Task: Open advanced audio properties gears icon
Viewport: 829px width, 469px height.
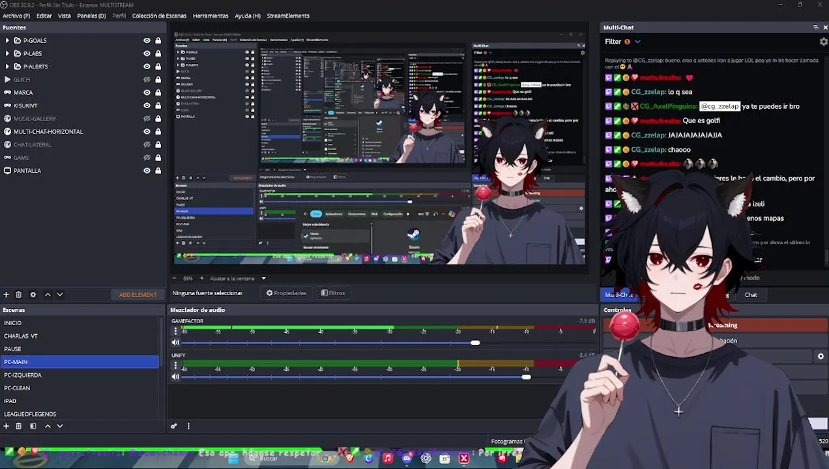Action: coord(174,426)
